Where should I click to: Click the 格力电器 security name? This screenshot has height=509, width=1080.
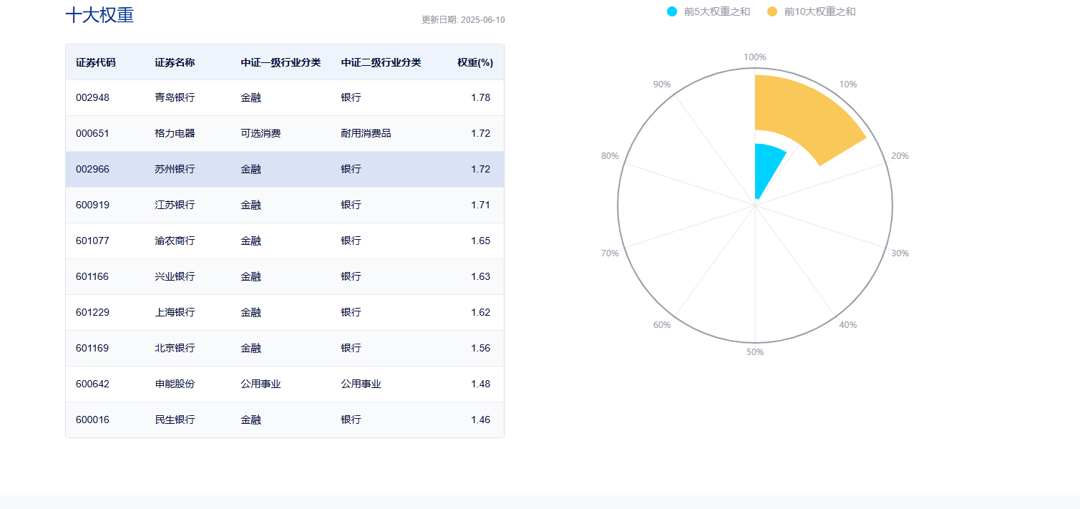[175, 133]
